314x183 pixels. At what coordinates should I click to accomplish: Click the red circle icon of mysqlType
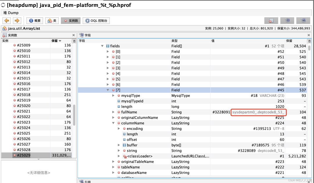pyautogui.click(x=119, y=95)
